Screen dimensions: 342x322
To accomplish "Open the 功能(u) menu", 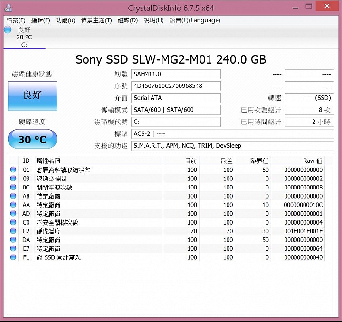I will pos(66,20).
